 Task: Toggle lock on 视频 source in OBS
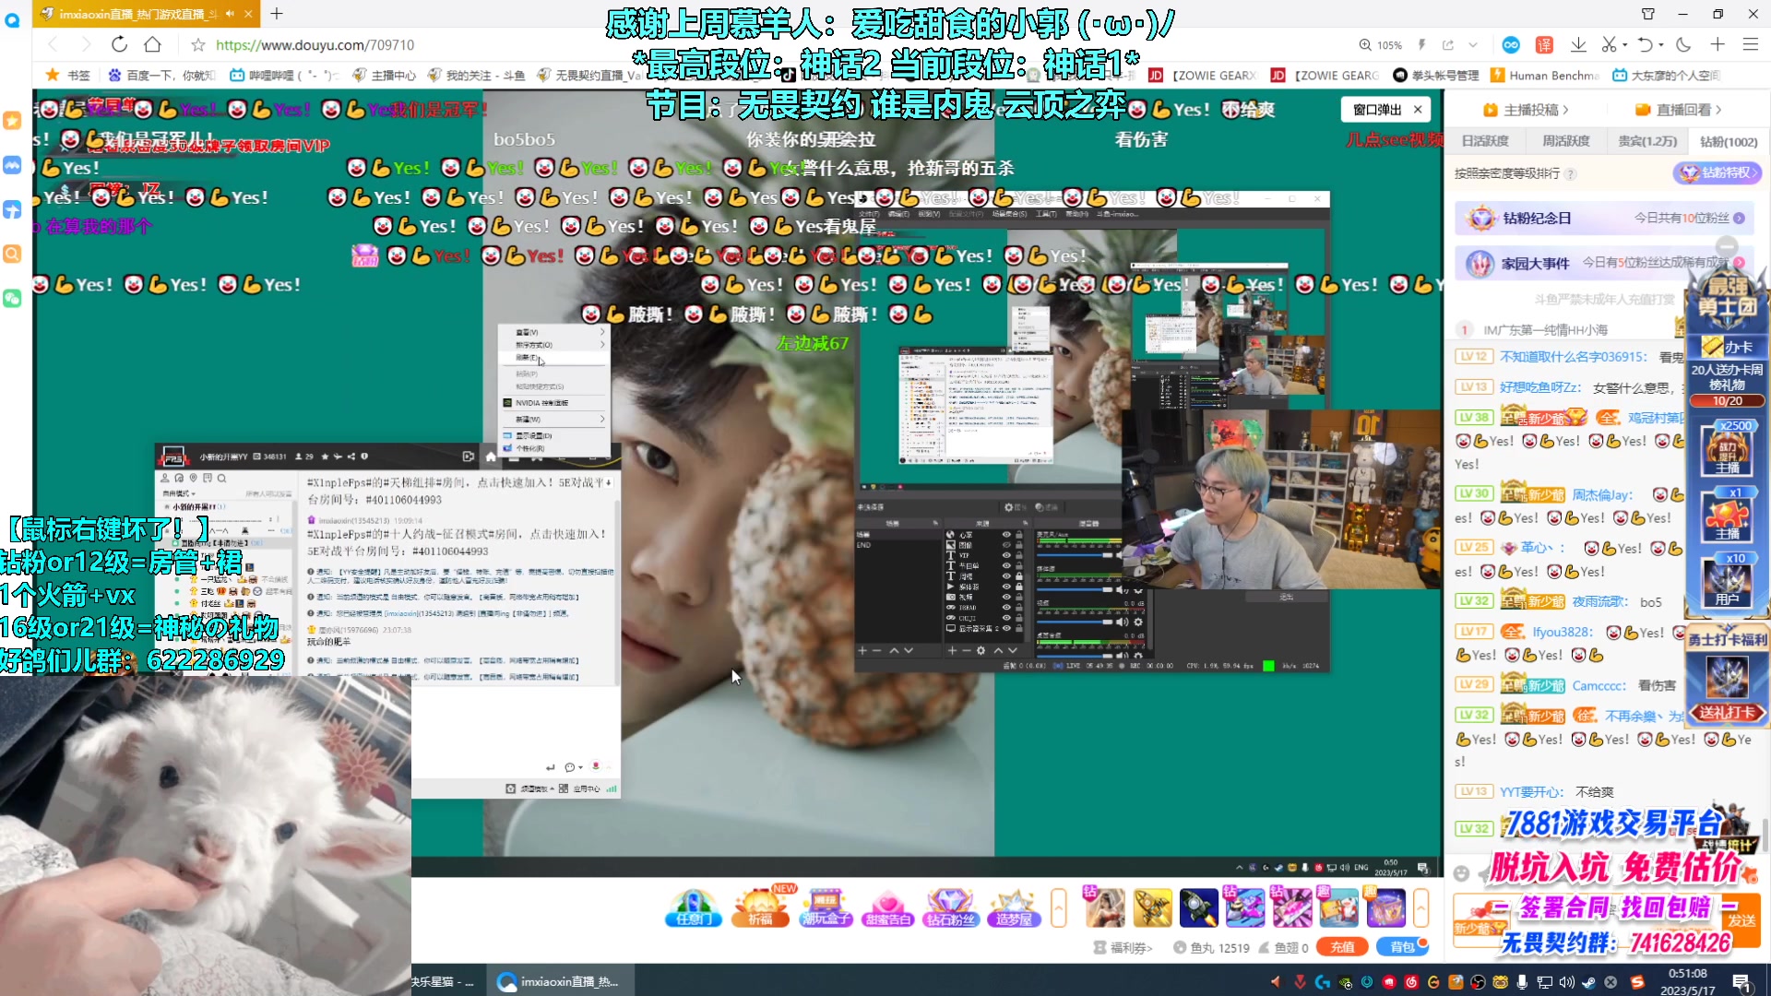[x=1019, y=597]
